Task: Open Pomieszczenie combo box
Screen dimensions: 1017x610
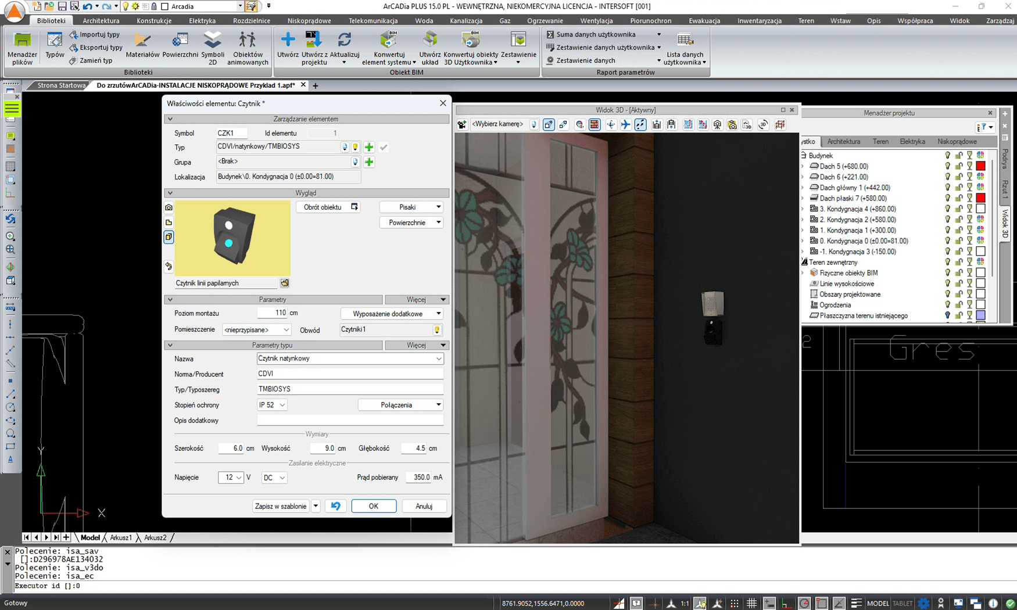Action: [x=256, y=330]
